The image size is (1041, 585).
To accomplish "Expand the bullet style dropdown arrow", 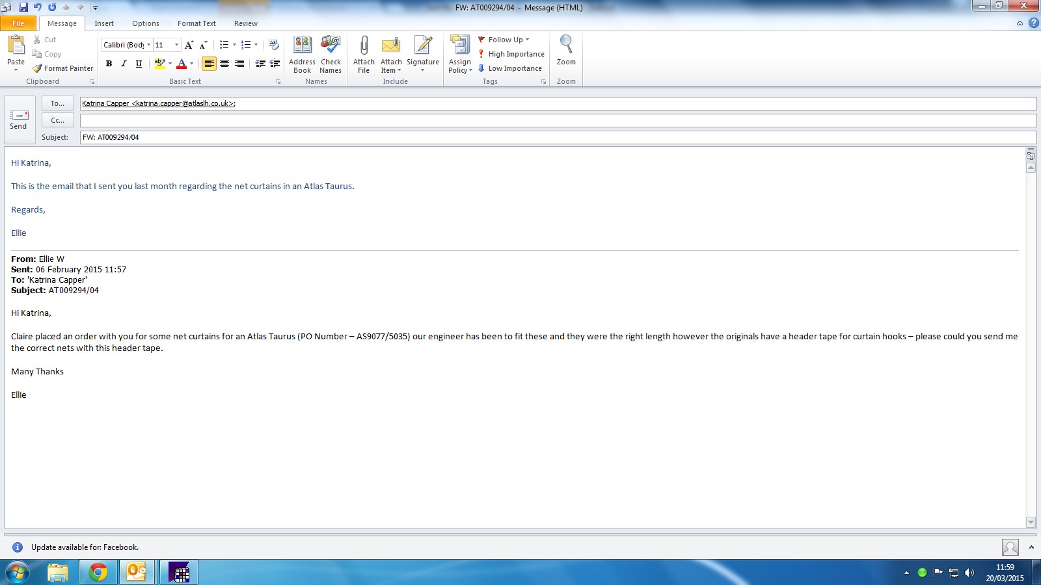I will pyautogui.click(x=234, y=45).
